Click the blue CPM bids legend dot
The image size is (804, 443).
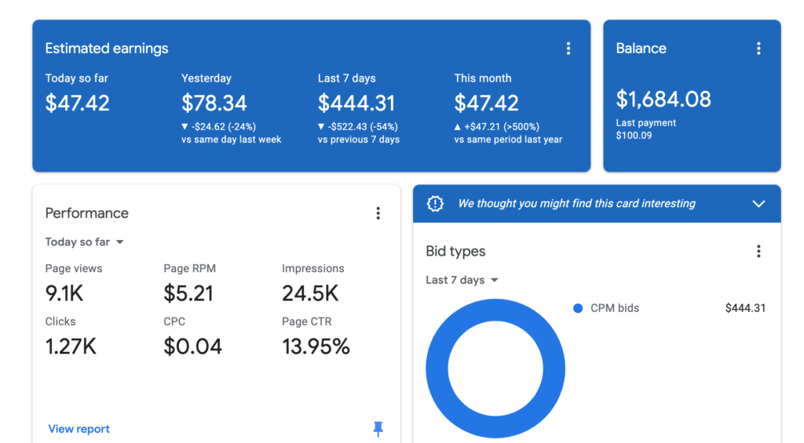pyautogui.click(x=578, y=308)
